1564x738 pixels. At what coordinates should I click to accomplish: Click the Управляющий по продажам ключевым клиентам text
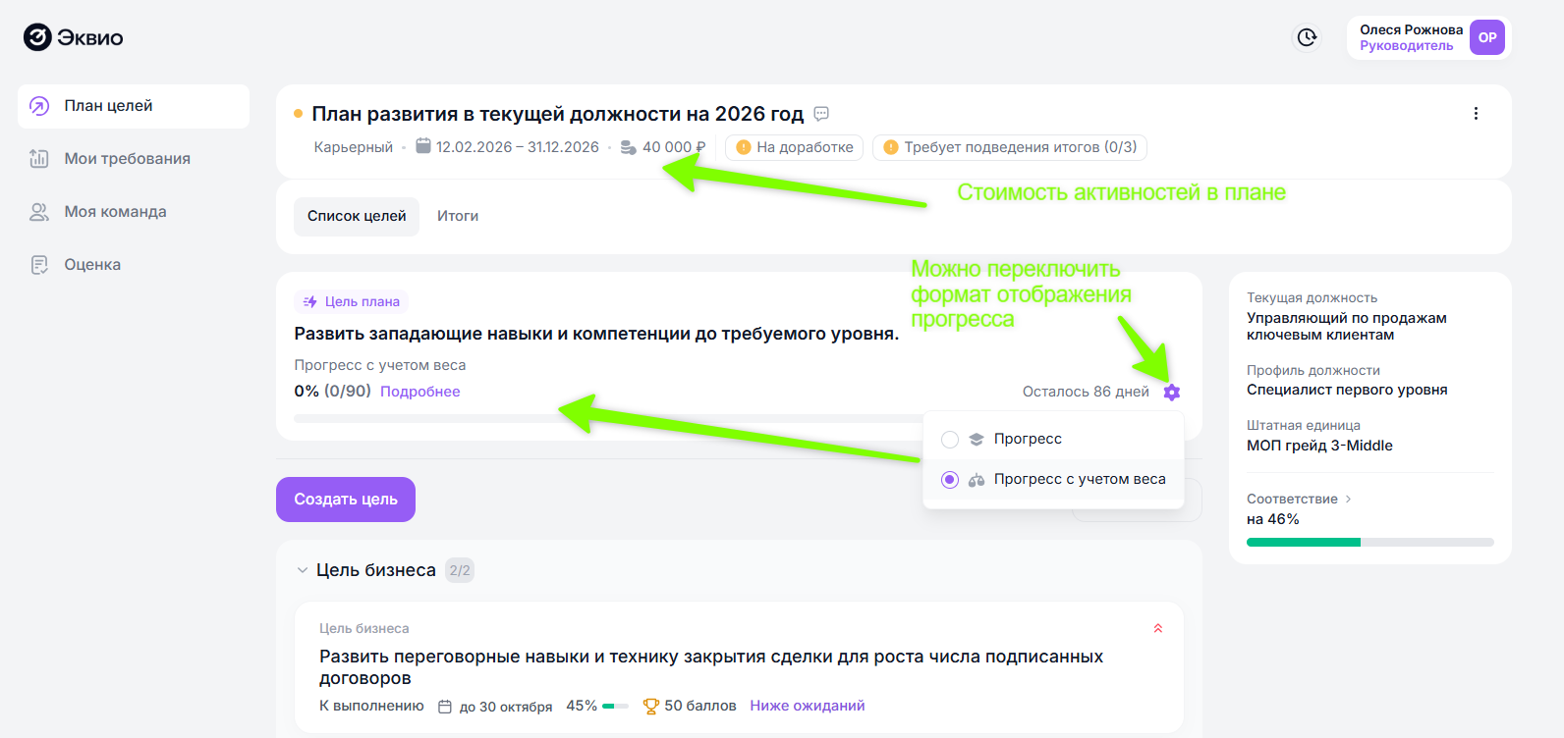[x=1347, y=327]
